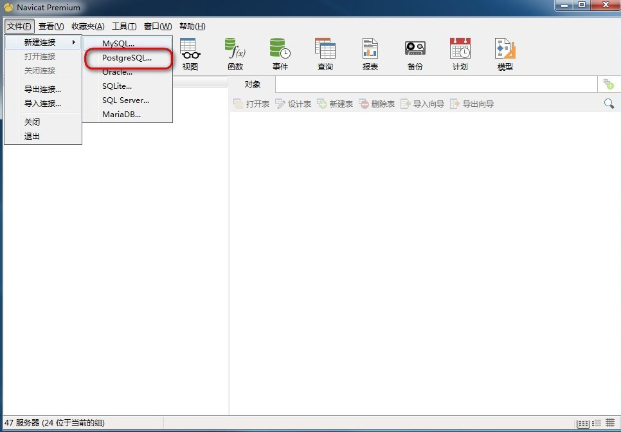
Task: Open the 备份 (Backup) toolbar icon
Action: point(415,54)
